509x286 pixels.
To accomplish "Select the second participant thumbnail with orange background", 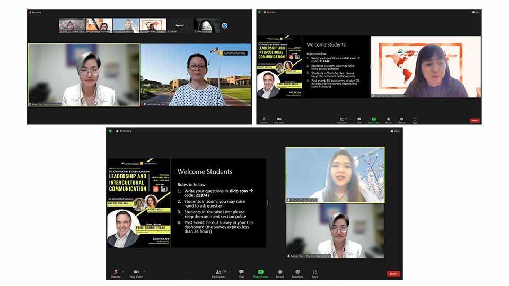I will 99,25.
